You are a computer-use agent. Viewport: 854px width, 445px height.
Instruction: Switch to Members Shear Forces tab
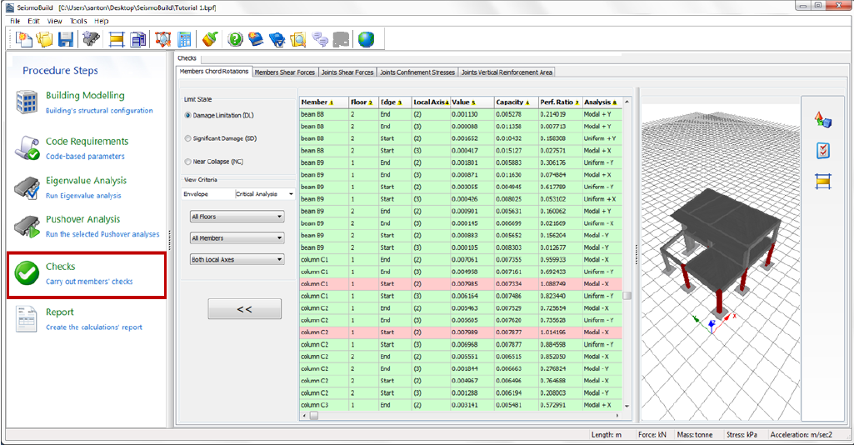285,72
